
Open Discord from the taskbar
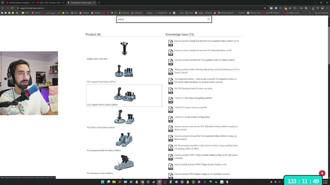coord(176,182)
